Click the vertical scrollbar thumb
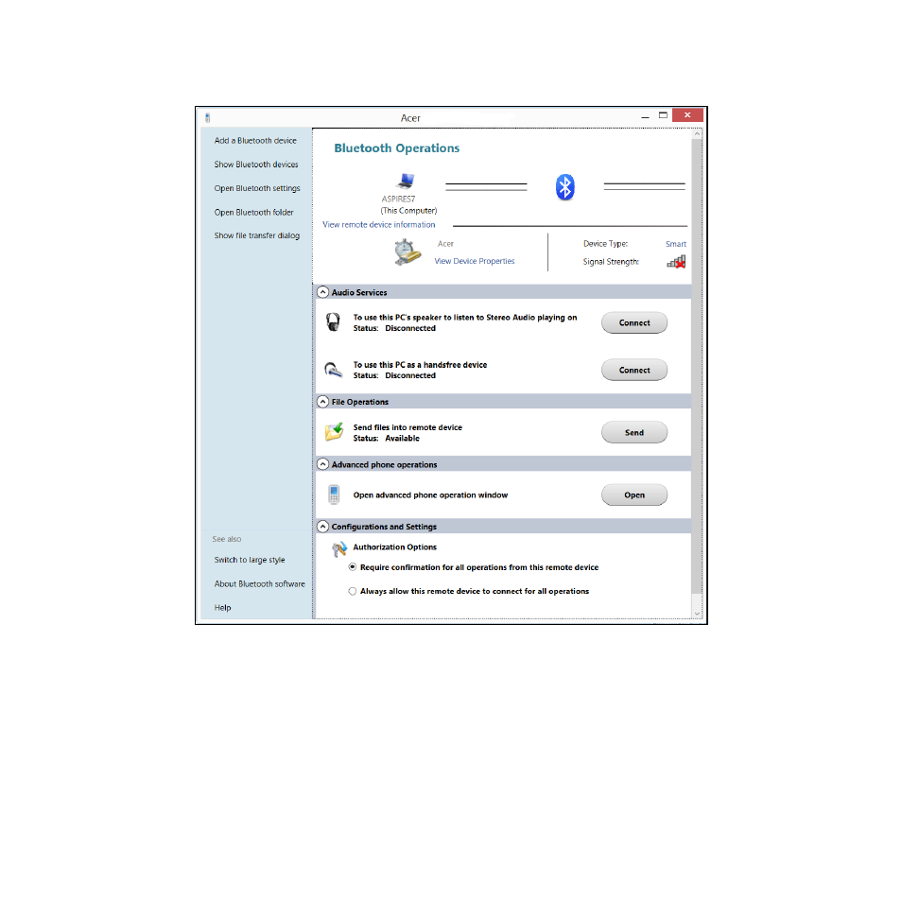This screenshot has height=902, width=902. pyautogui.click(x=697, y=366)
